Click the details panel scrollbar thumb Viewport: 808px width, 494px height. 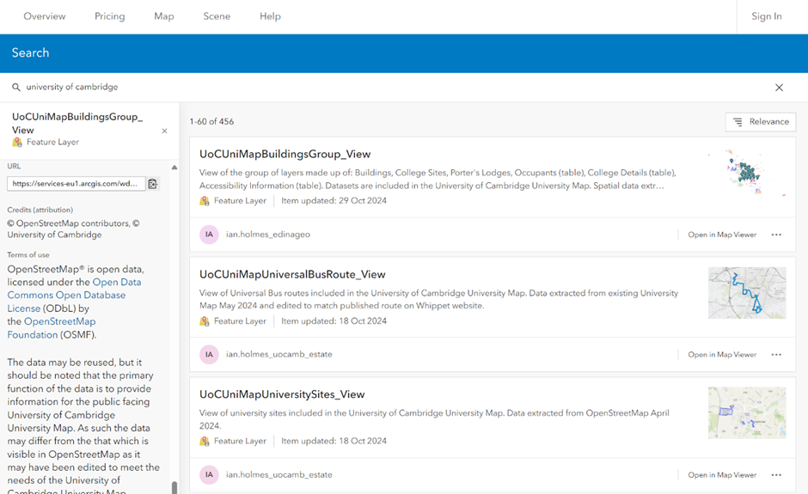(174, 487)
